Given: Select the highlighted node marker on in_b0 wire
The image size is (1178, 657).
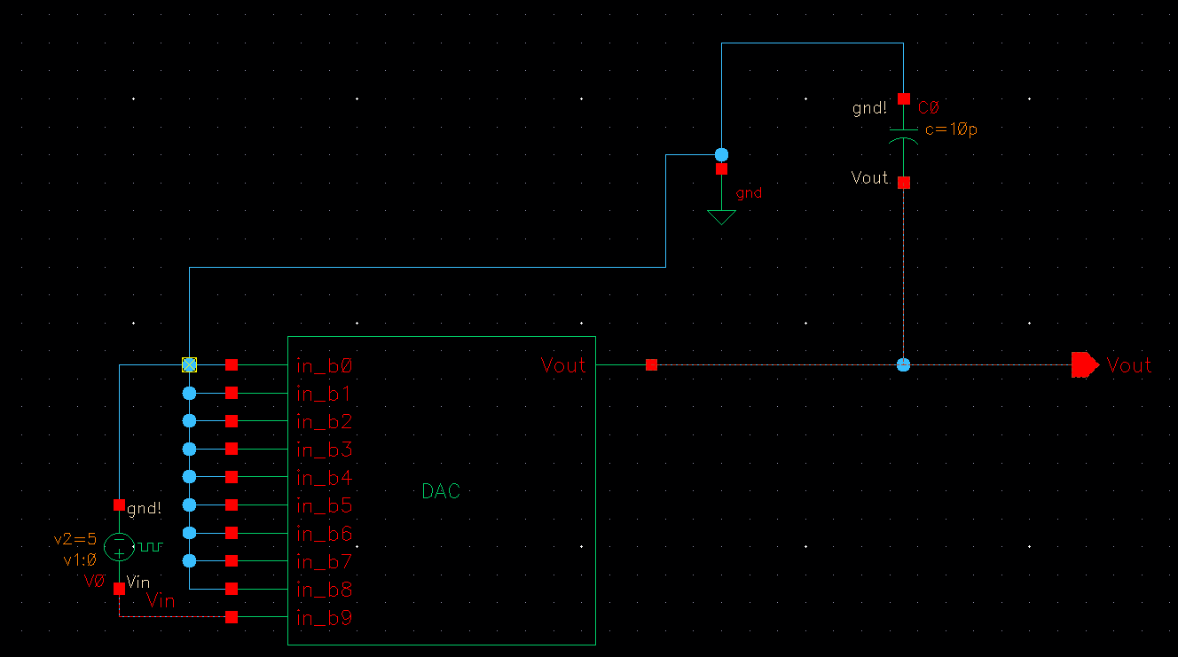Looking at the screenshot, I should (x=189, y=364).
